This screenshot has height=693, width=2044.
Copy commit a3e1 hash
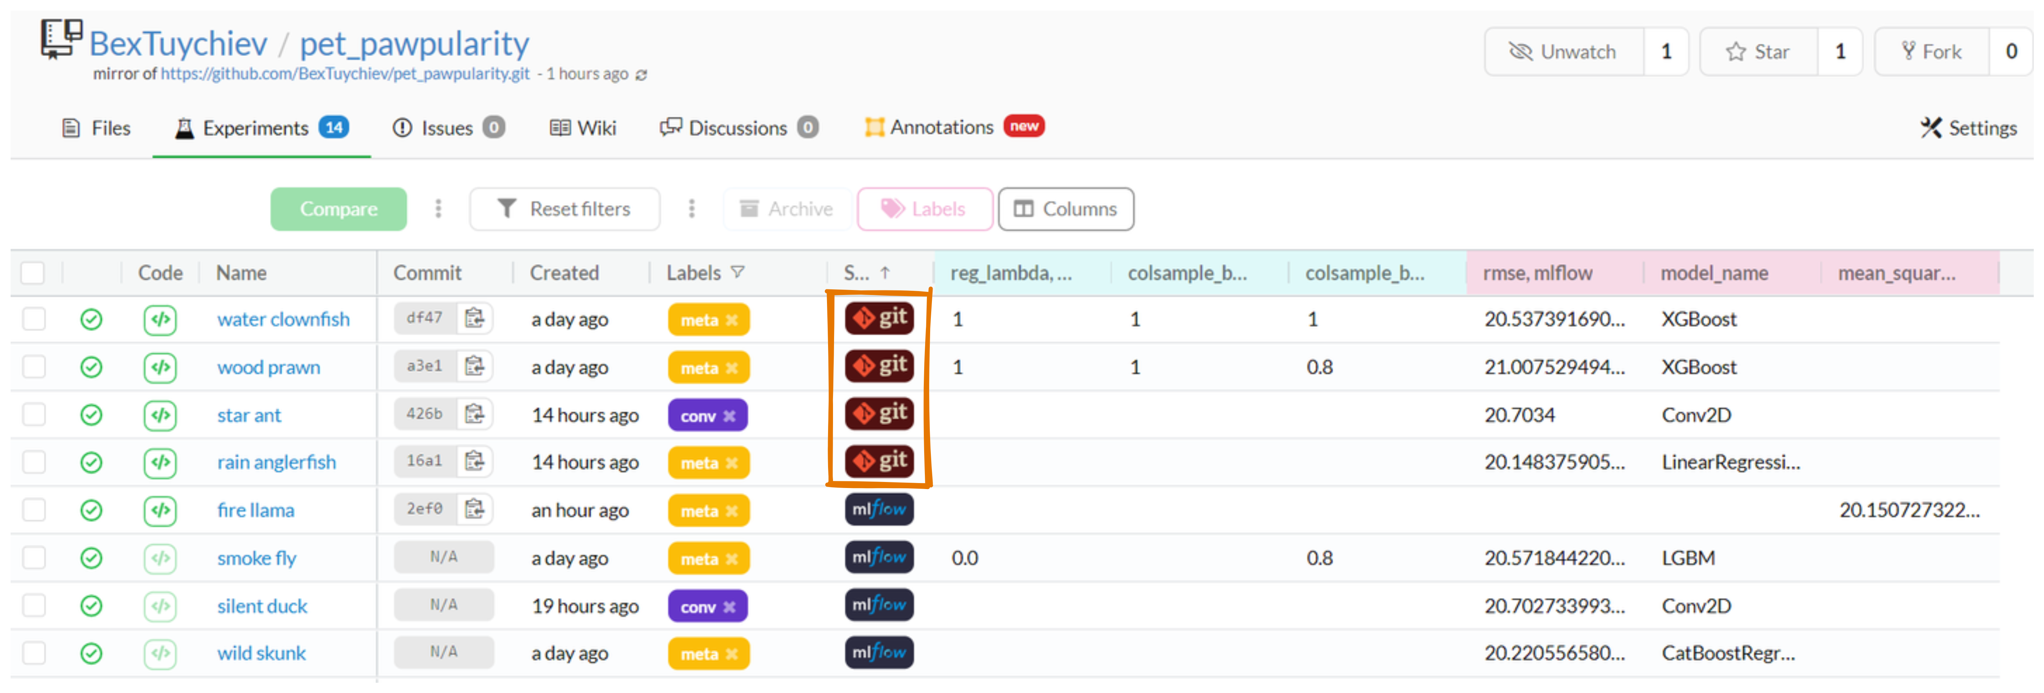474,366
